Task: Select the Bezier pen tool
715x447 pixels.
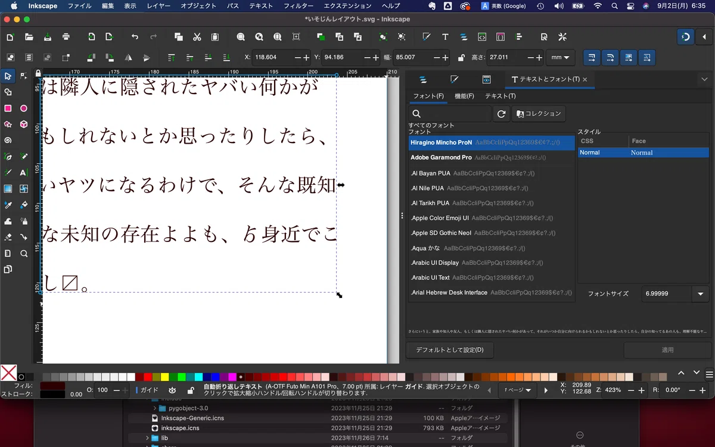Action: click(8, 157)
